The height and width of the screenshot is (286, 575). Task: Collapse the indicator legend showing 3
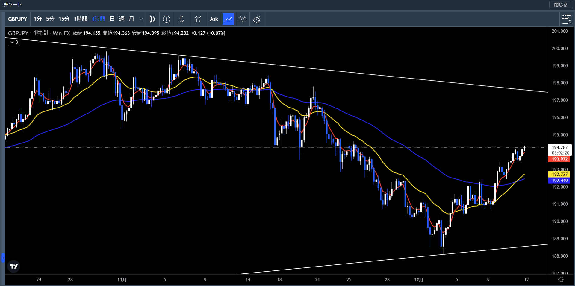14,42
